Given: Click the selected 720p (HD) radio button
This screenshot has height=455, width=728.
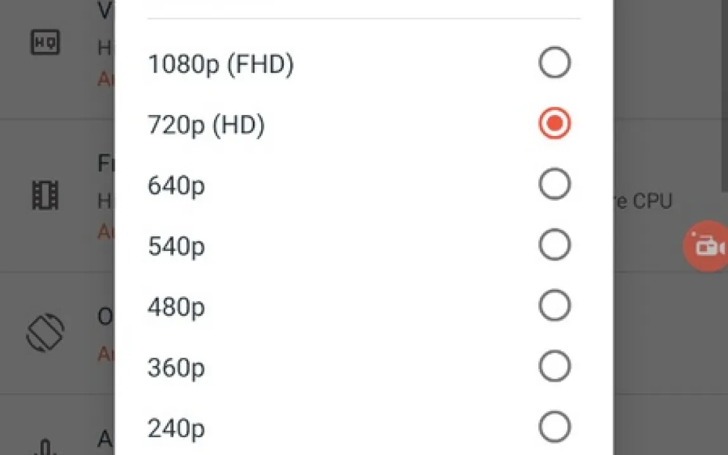Looking at the screenshot, I should 555,124.
